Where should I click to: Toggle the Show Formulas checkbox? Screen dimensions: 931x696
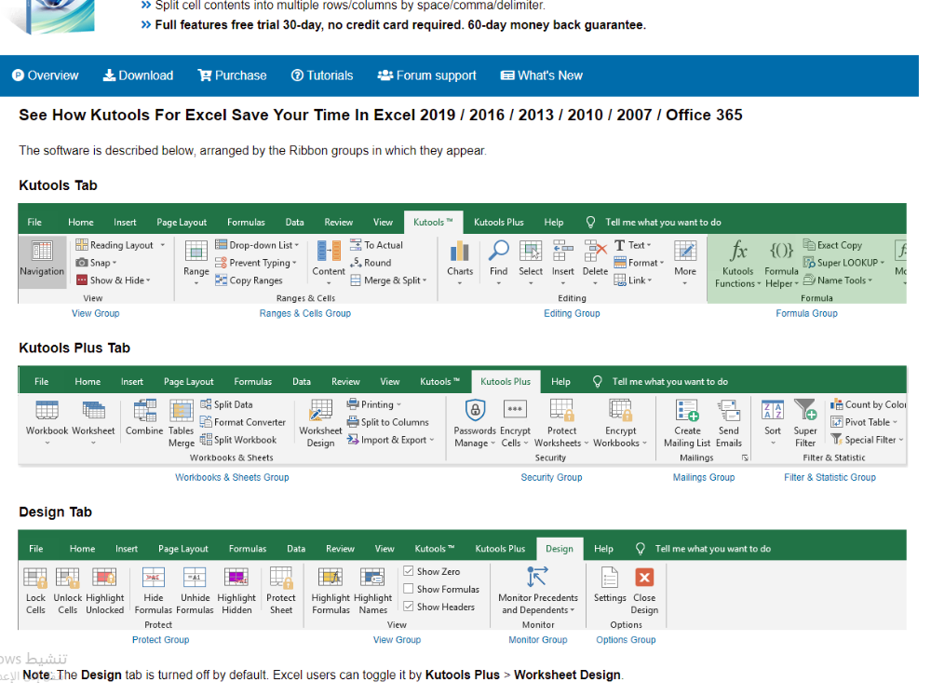tap(409, 589)
